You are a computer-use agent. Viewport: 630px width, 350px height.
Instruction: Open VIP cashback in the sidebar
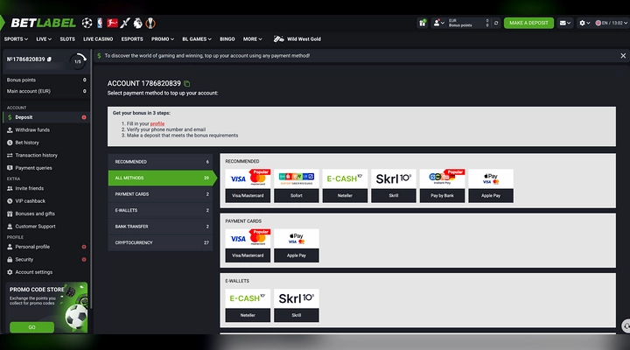[x=45, y=201]
